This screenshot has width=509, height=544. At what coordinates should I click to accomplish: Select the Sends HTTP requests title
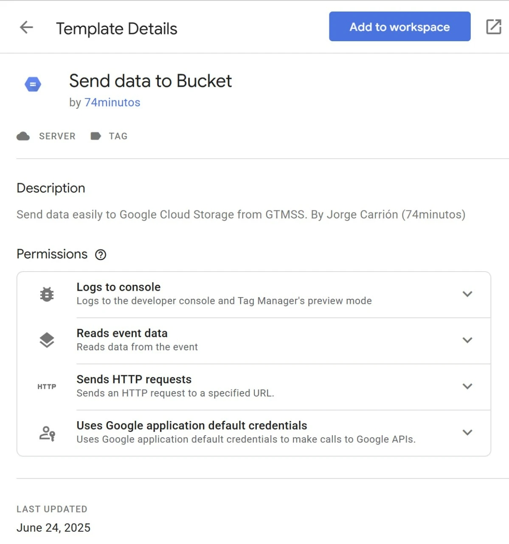[134, 379]
